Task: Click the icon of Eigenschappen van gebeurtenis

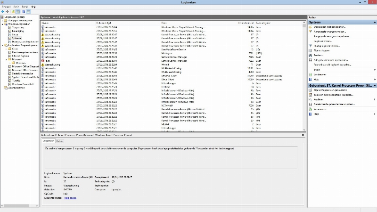Action: (x=311, y=90)
